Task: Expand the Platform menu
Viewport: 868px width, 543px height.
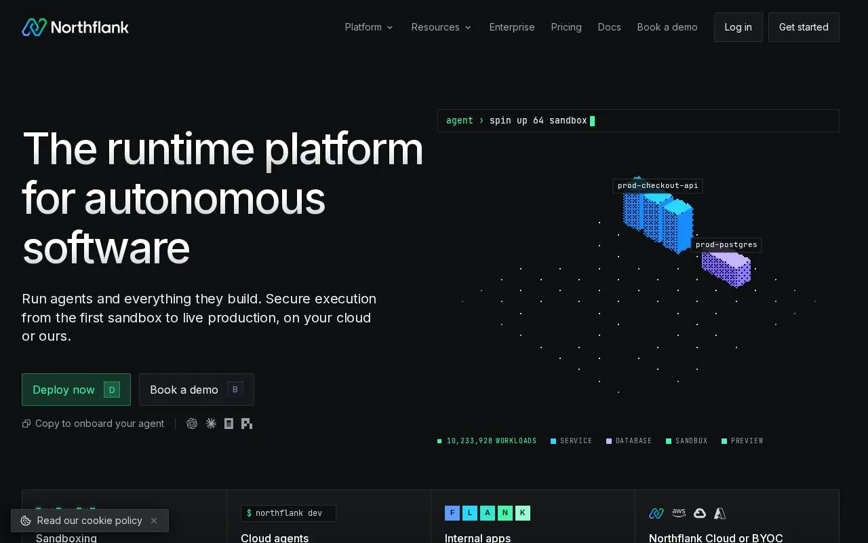Action: pos(369,27)
